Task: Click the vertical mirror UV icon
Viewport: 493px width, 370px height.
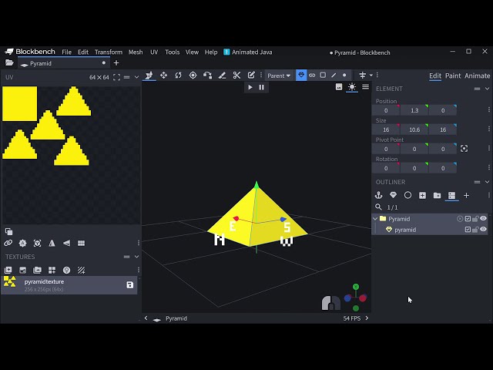Action: [52, 244]
